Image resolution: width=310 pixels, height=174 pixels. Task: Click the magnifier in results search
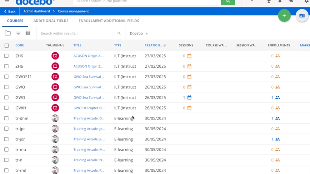(119, 33)
